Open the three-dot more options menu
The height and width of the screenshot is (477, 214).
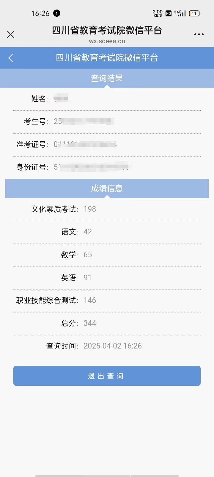click(x=199, y=34)
